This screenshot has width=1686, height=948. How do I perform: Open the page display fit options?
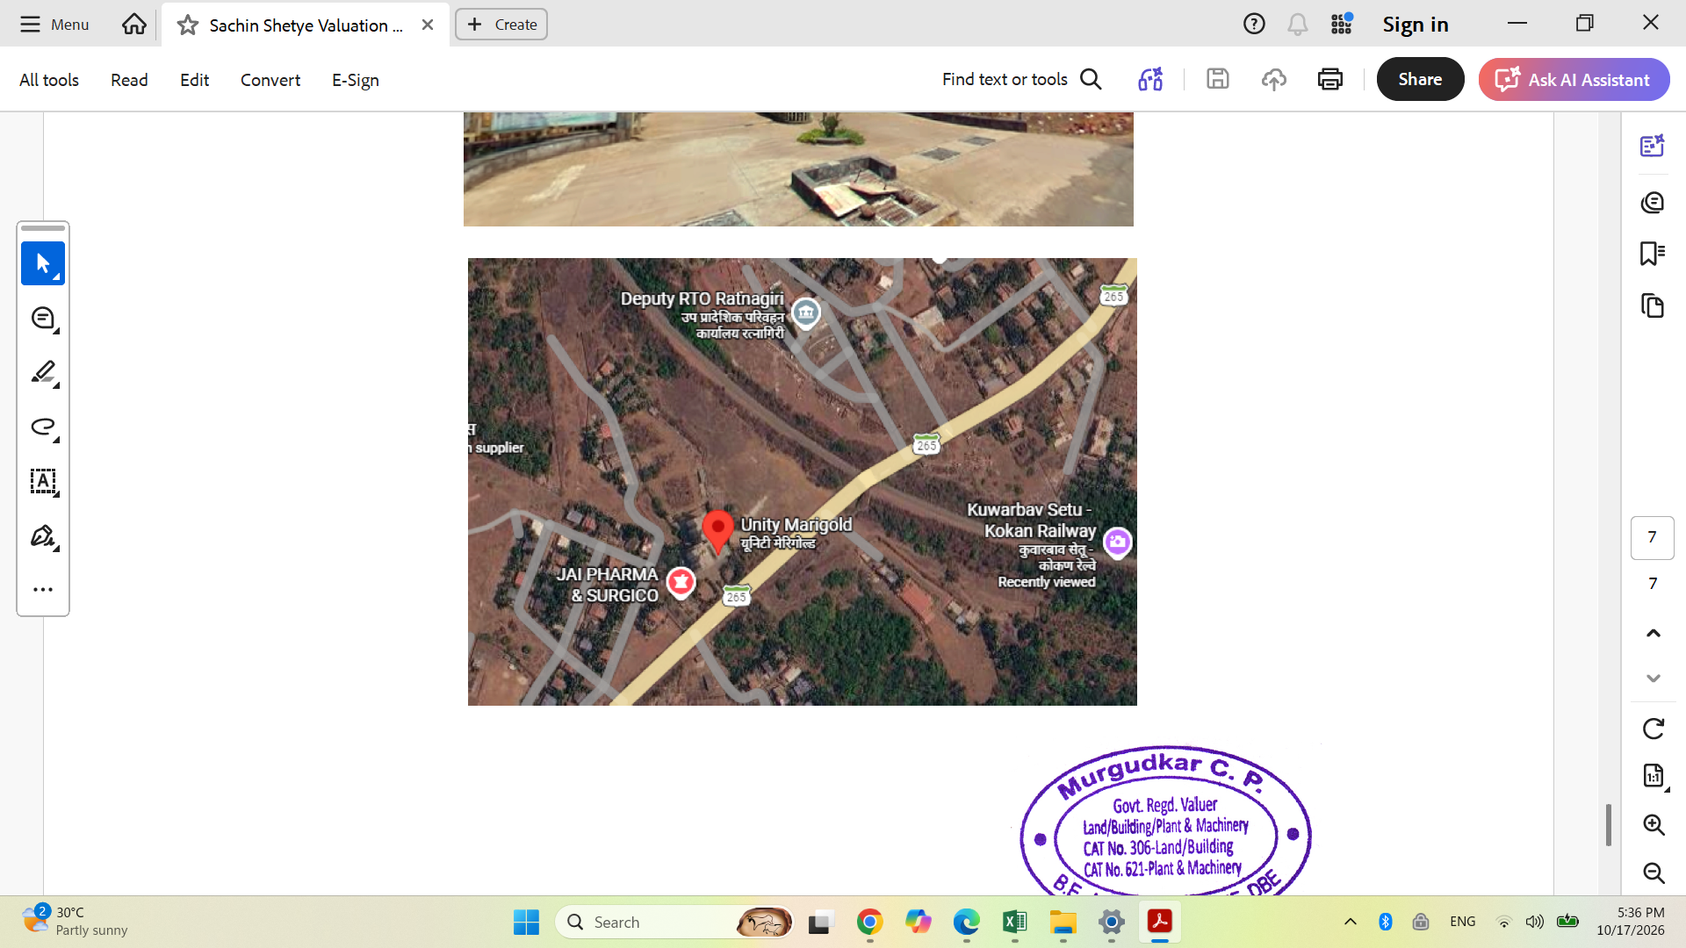(1654, 776)
